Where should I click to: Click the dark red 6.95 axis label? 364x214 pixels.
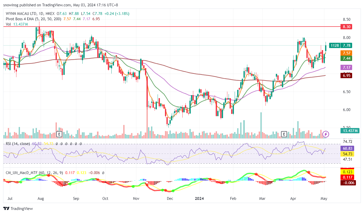tap(347, 75)
